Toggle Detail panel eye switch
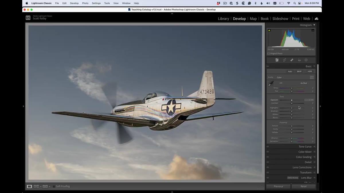This screenshot has height=193, width=344. point(268,162)
